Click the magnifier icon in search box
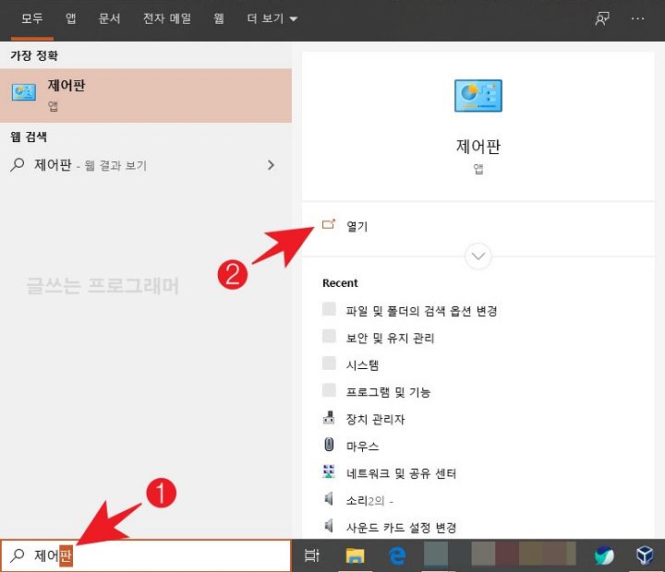Viewport: 665px width, 572px height. 17,555
